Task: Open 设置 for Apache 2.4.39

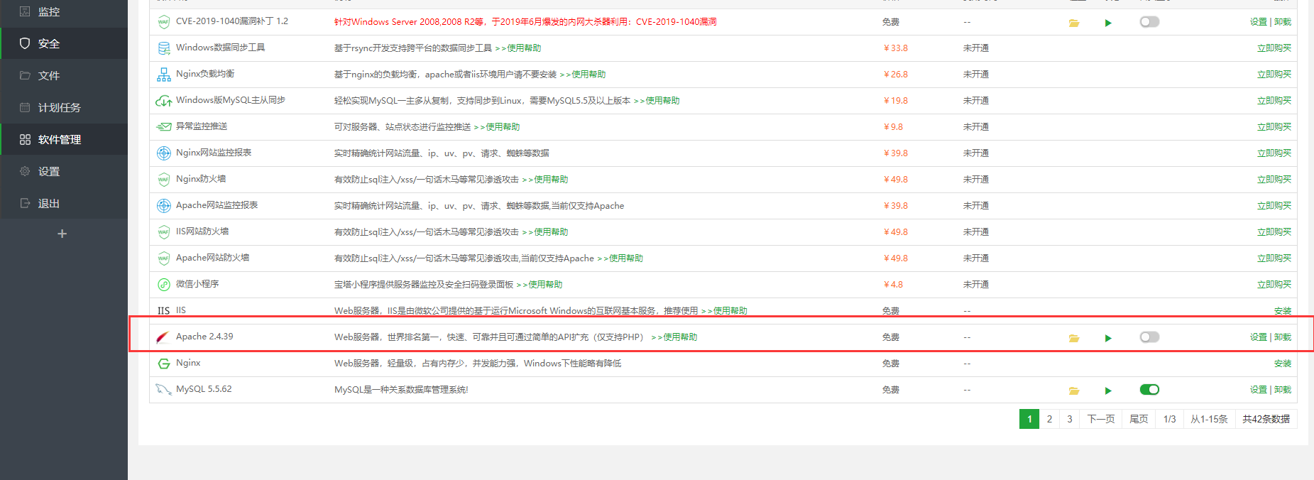Action: [1259, 337]
